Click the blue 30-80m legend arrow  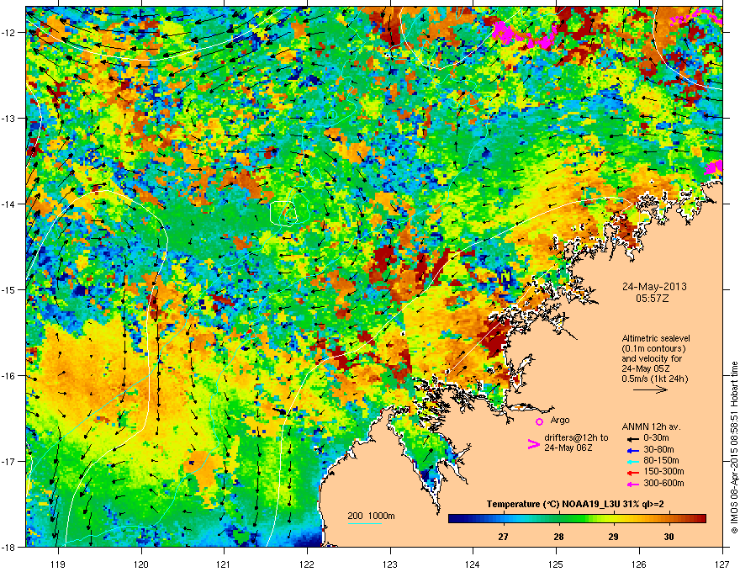[x=632, y=450]
